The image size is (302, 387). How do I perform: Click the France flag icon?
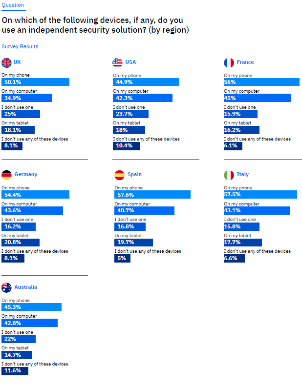(x=229, y=62)
